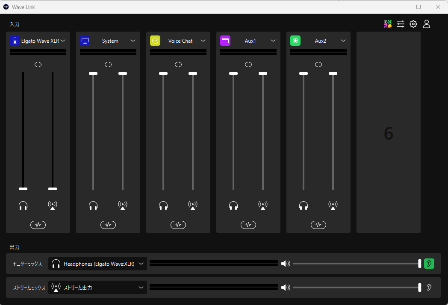Open effects for Aux1 channel
The width and height of the screenshot is (448, 305).
(248, 225)
